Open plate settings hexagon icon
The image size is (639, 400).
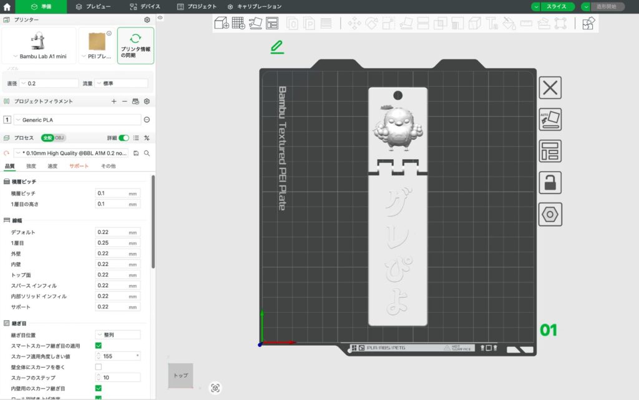(x=550, y=214)
